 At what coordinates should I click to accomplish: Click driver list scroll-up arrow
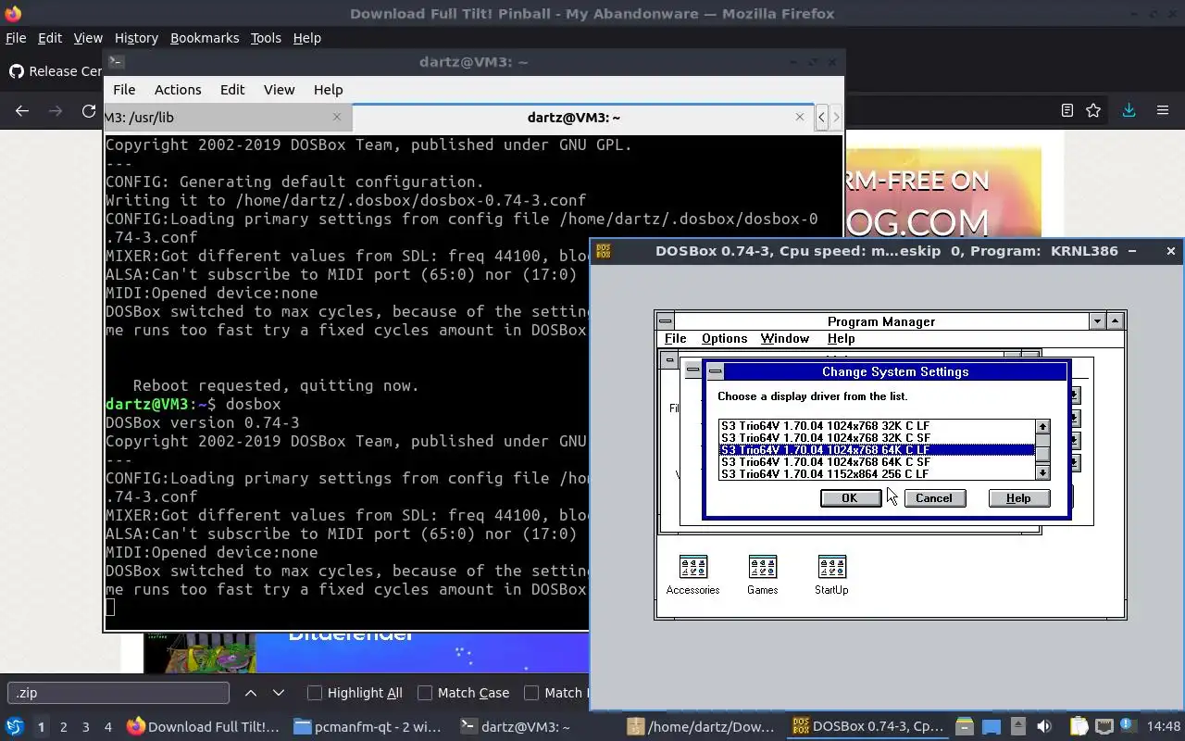pyautogui.click(x=1042, y=426)
